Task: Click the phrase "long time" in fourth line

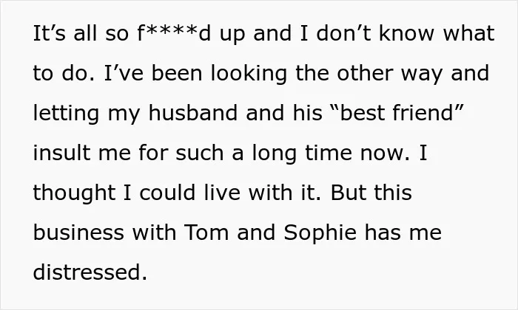Action: (302, 154)
